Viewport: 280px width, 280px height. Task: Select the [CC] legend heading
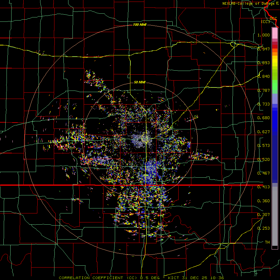(x=265, y=21)
